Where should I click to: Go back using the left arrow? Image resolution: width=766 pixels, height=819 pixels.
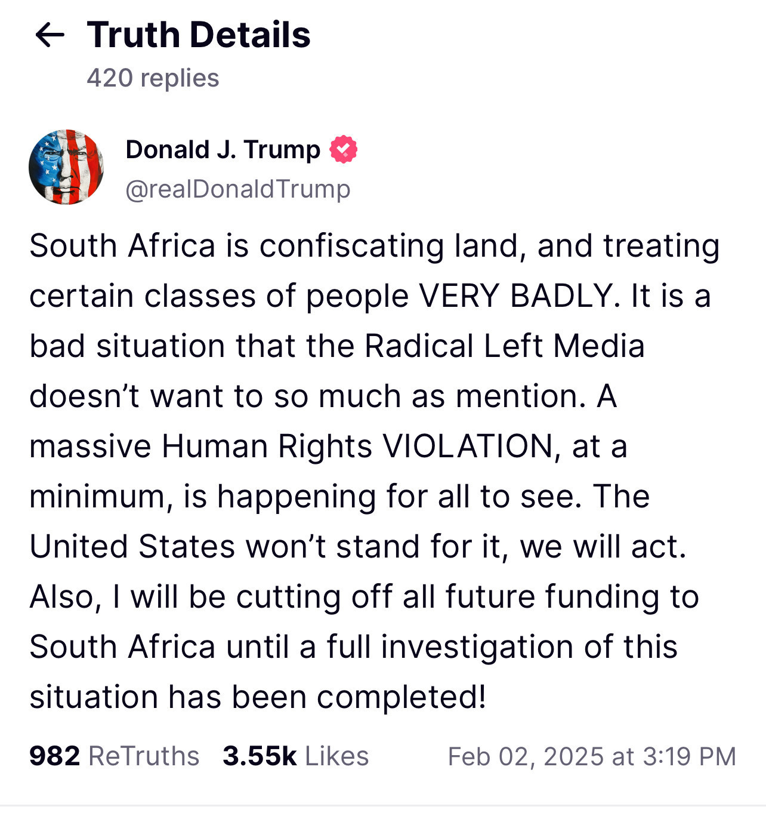tap(50, 35)
